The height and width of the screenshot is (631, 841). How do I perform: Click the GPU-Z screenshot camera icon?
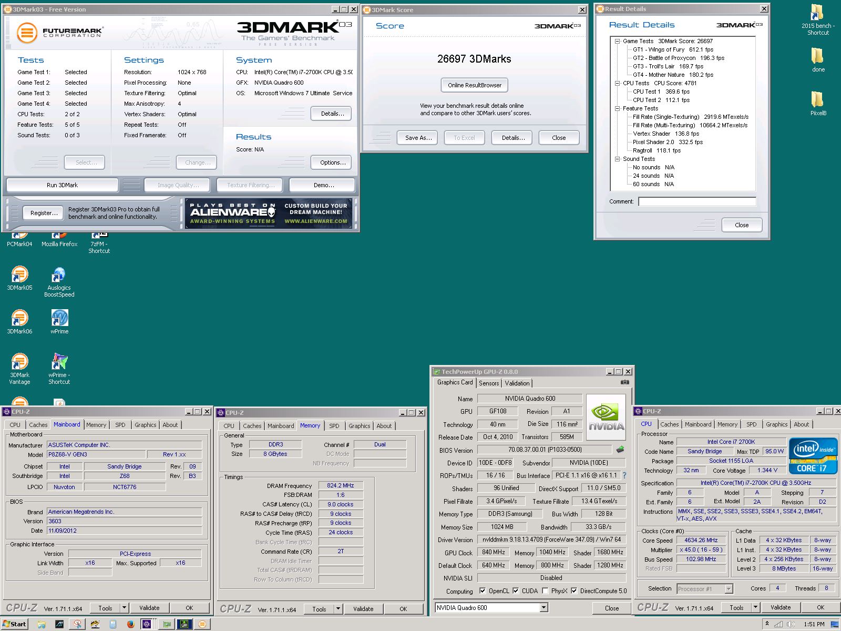click(624, 382)
